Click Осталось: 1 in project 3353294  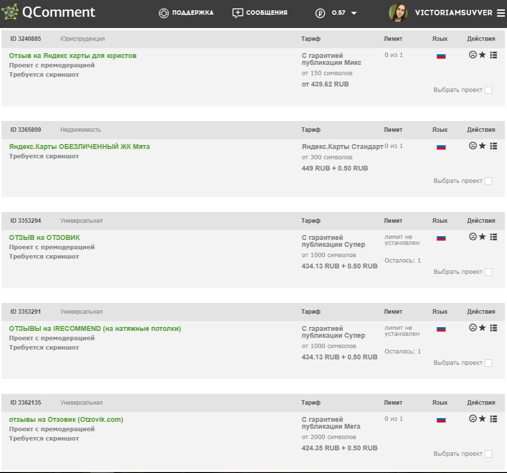(403, 261)
